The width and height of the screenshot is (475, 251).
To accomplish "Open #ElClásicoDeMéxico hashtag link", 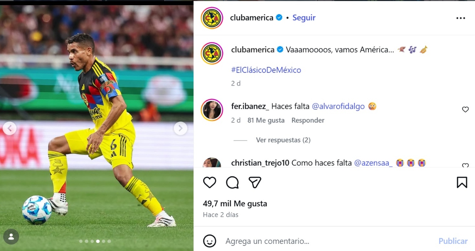I will [x=266, y=70].
